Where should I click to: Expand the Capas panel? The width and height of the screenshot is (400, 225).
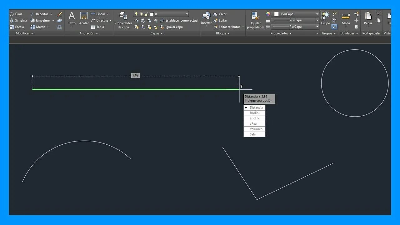pos(157,33)
